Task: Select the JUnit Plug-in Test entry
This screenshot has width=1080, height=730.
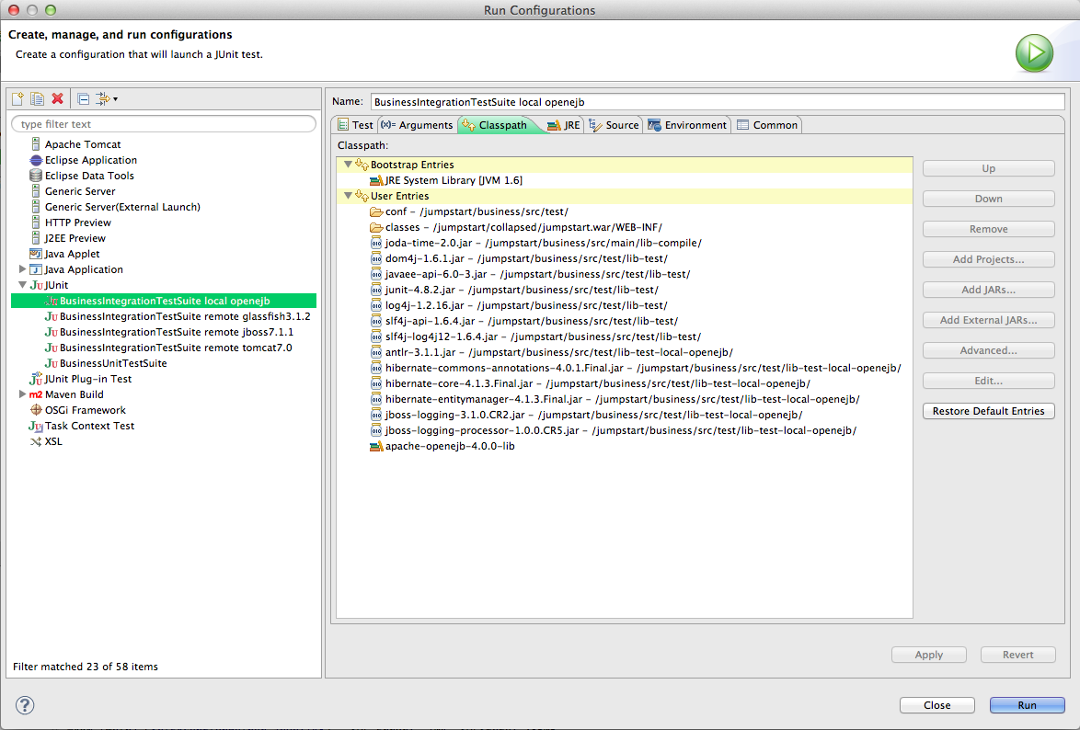Action: click(80, 379)
